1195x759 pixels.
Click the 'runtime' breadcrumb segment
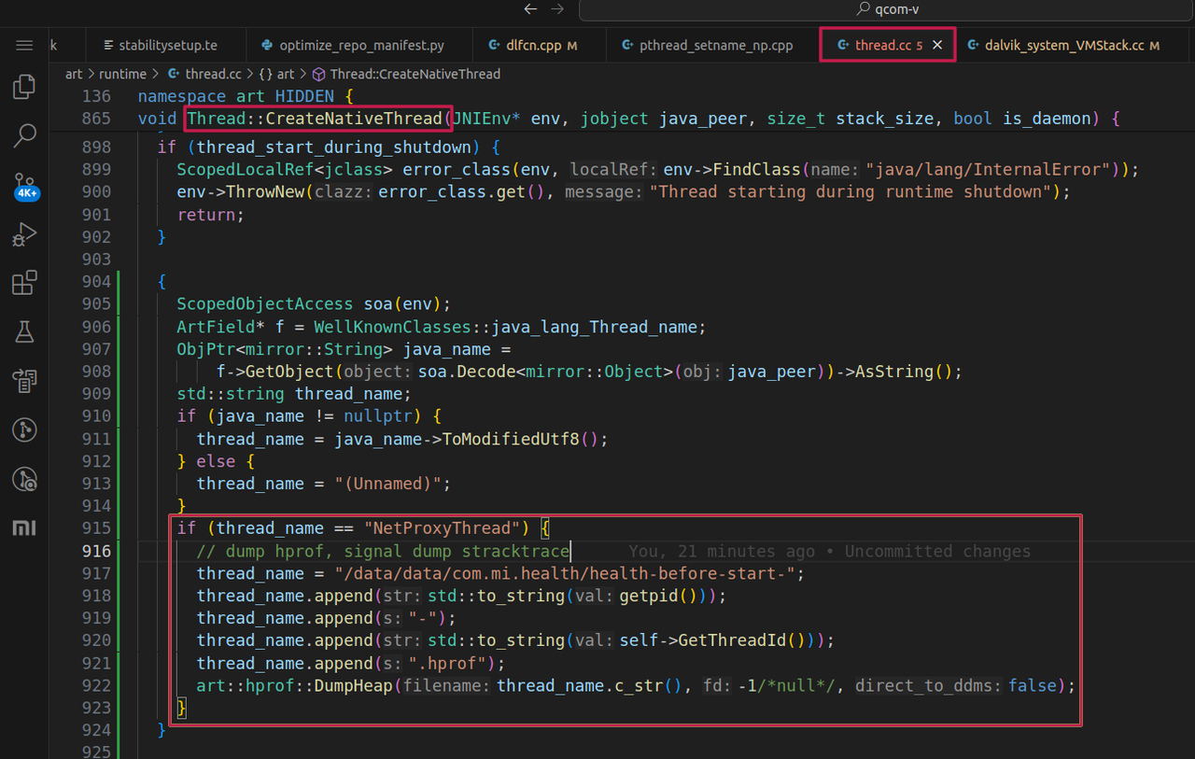(x=123, y=74)
